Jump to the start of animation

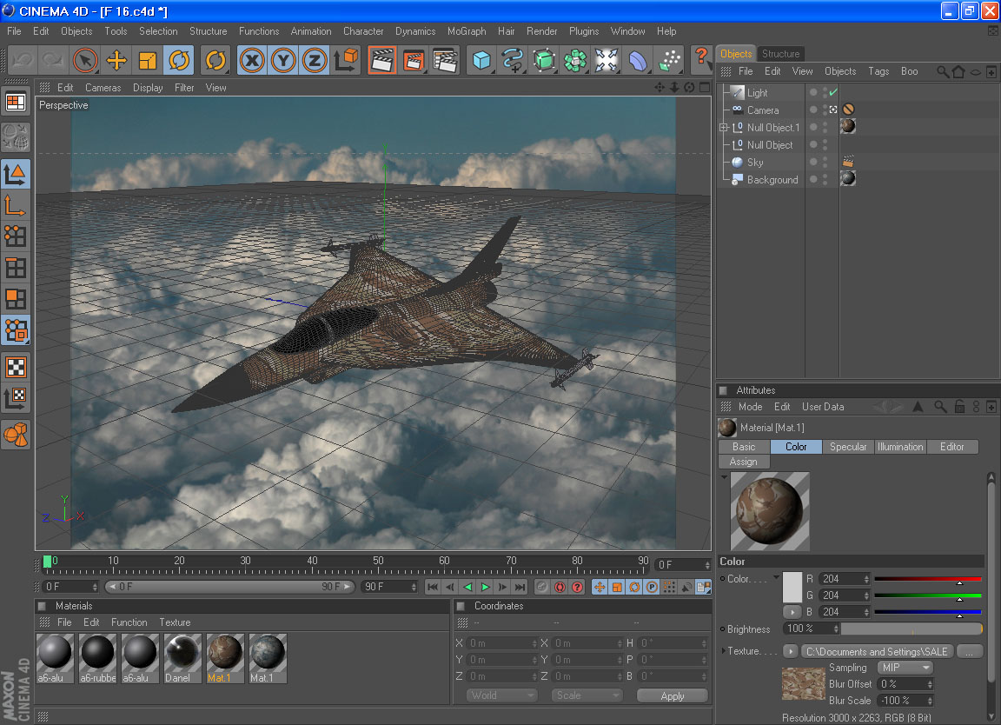click(432, 587)
